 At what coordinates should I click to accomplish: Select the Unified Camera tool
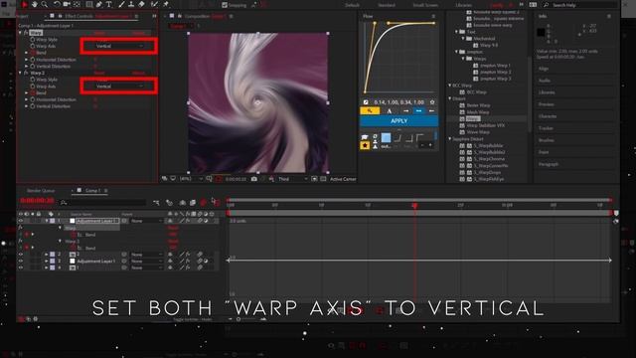[x=67, y=4]
